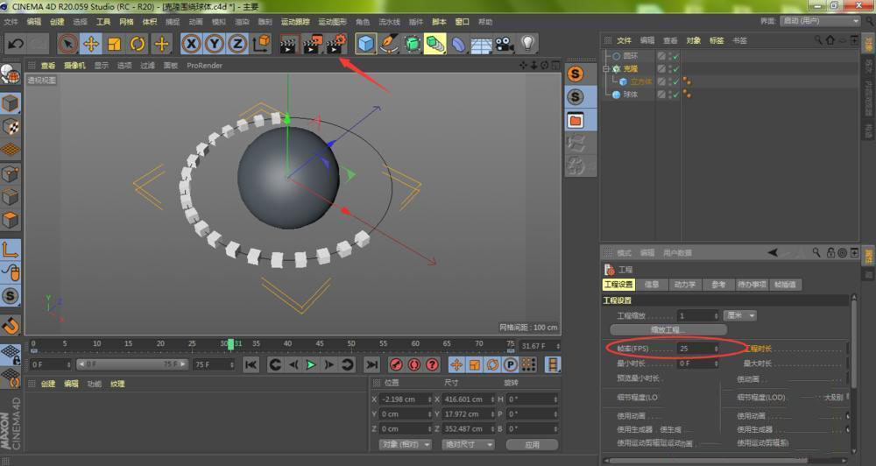Click the preview range slider bar 0F-75F
876x466 pixels.
pyautogui.click(x=132, y=364)
